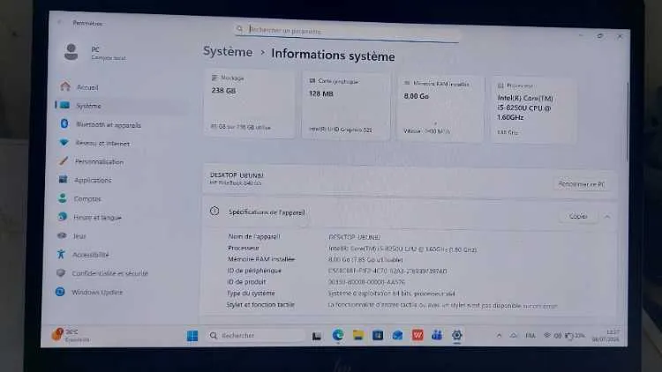Viewport: 662px width, 372px height.
Task: Click the Accessibilité person icon
Action: coord(61,254)
